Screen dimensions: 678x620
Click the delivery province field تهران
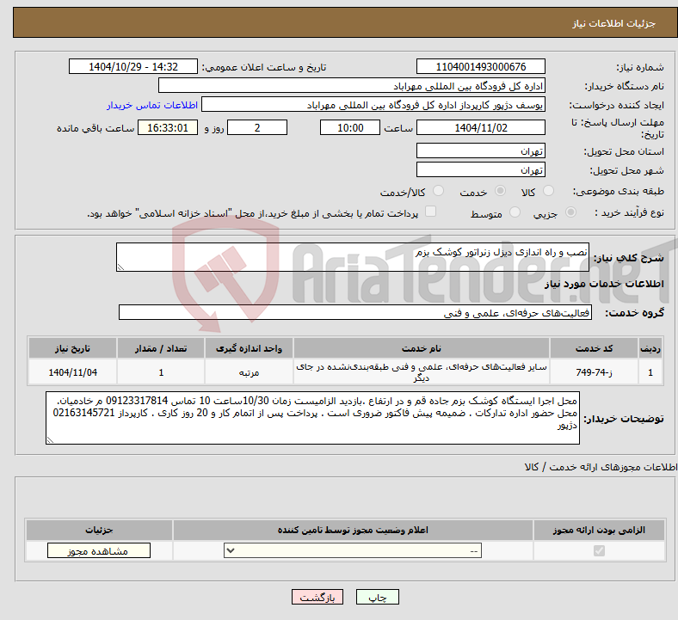(480, 150)
